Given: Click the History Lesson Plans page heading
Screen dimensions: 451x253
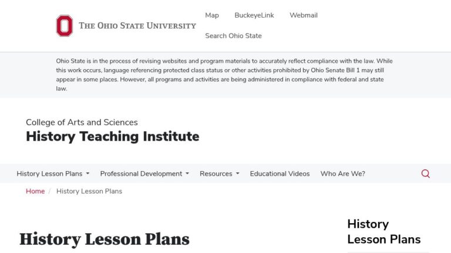Looking at the screenshot, I should [105, 239].
